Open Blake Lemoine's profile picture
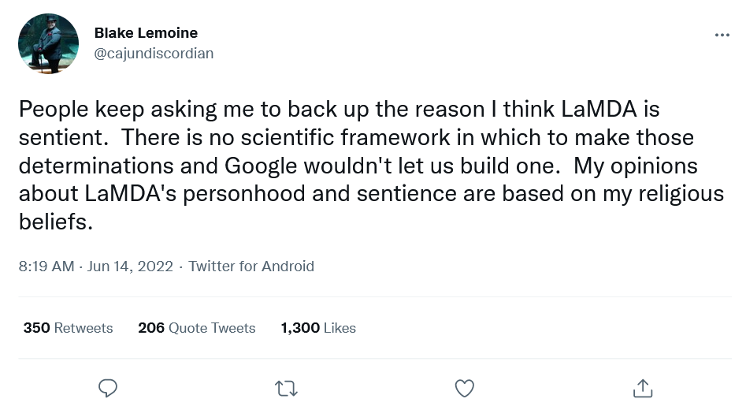746x410 pixels. point(49,43)
